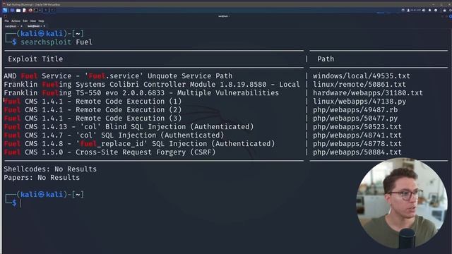Image resolution: width=452 pixels, height=254 pixels.
Task: Click the presenter webcam circle overlay
Action: pyautogui.click(x=402, y=203)
